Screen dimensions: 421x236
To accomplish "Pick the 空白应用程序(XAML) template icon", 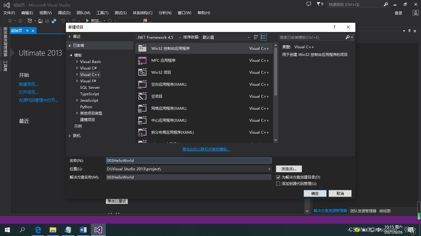I will click(x=142, y=84).
